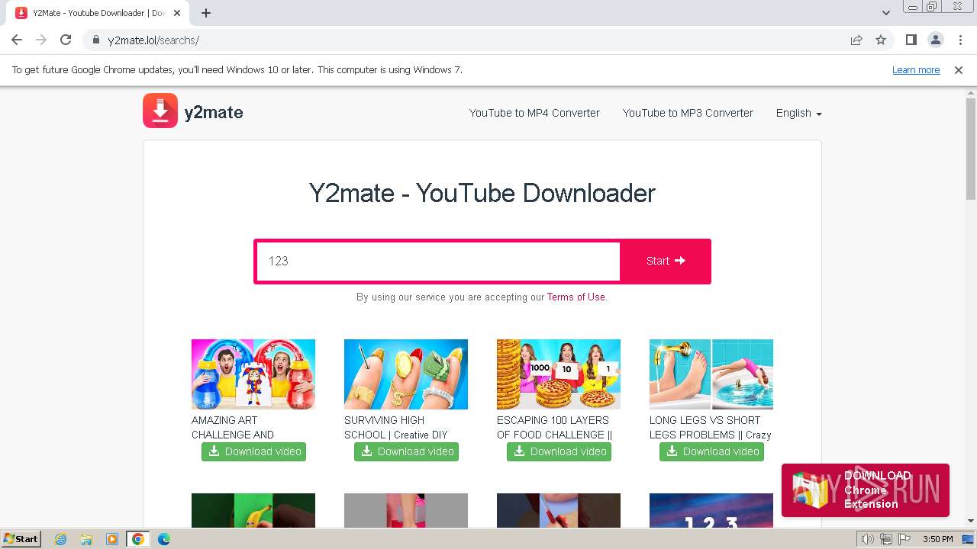977x549 pixels.
Task: Download video for Amazing Art Challenge
Action: pos(253,451)
